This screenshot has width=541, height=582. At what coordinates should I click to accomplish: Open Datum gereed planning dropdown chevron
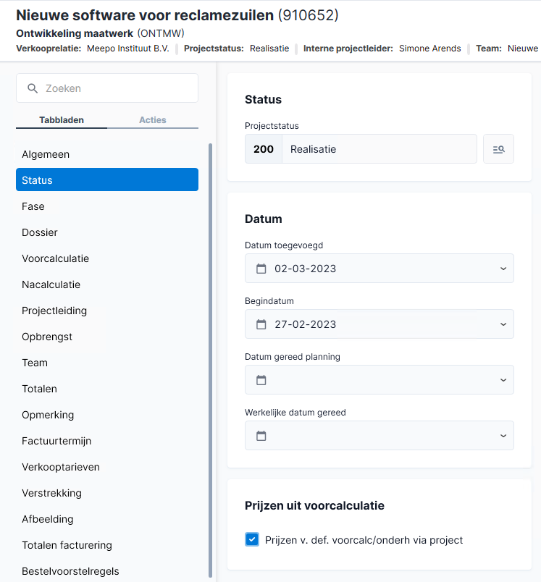pyautogui.click(x=503, y=380)
